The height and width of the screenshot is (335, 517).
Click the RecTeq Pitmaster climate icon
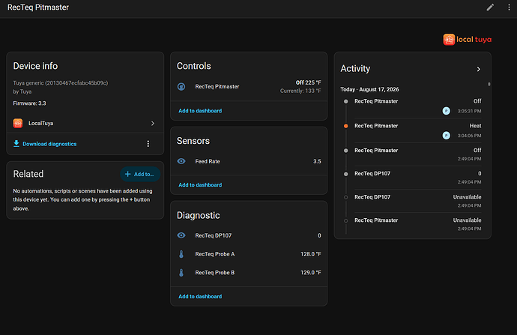[x=181, y=87]
